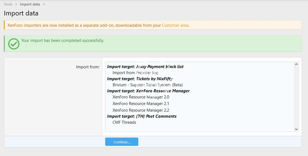Screen dimensions: 308x156
Task: Pick XenForo Resource Manager 2.1 in list
Action: point(141,104)
